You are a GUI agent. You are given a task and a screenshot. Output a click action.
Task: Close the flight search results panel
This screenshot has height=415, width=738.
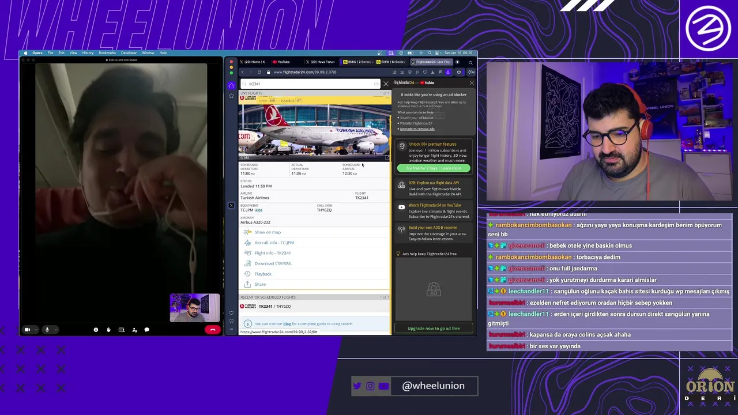pos(386,84)
